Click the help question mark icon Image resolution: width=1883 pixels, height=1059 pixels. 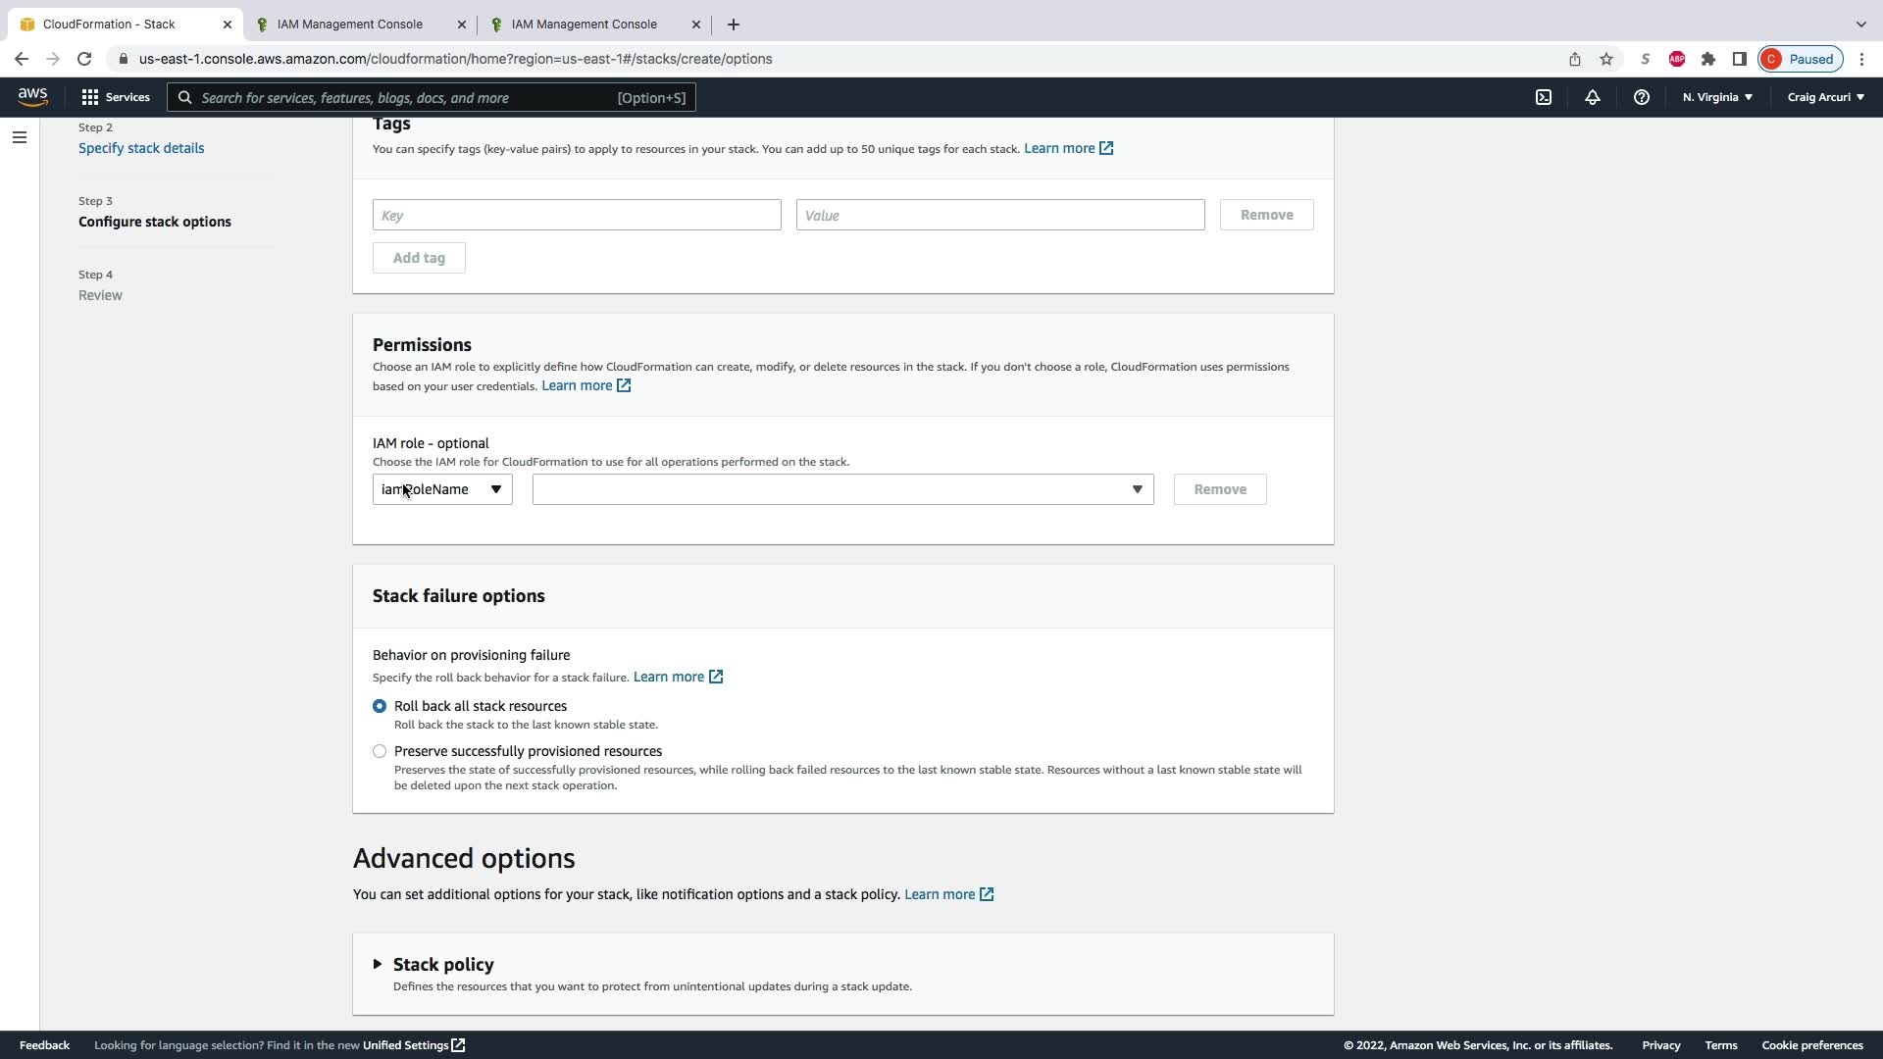(1641, 97)
